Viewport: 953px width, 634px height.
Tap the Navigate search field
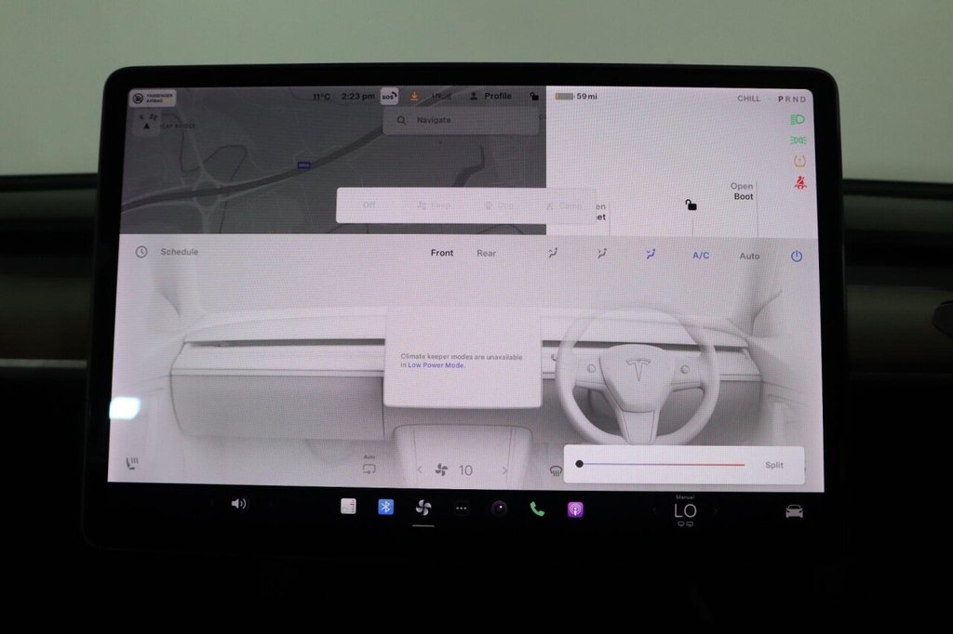[x=460, y=120]
